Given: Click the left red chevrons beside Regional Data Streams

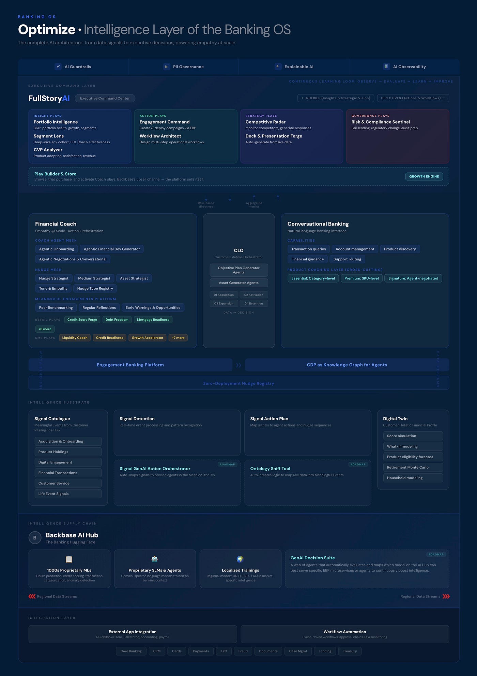Looking at the screenshot, I should click(32, 596).
